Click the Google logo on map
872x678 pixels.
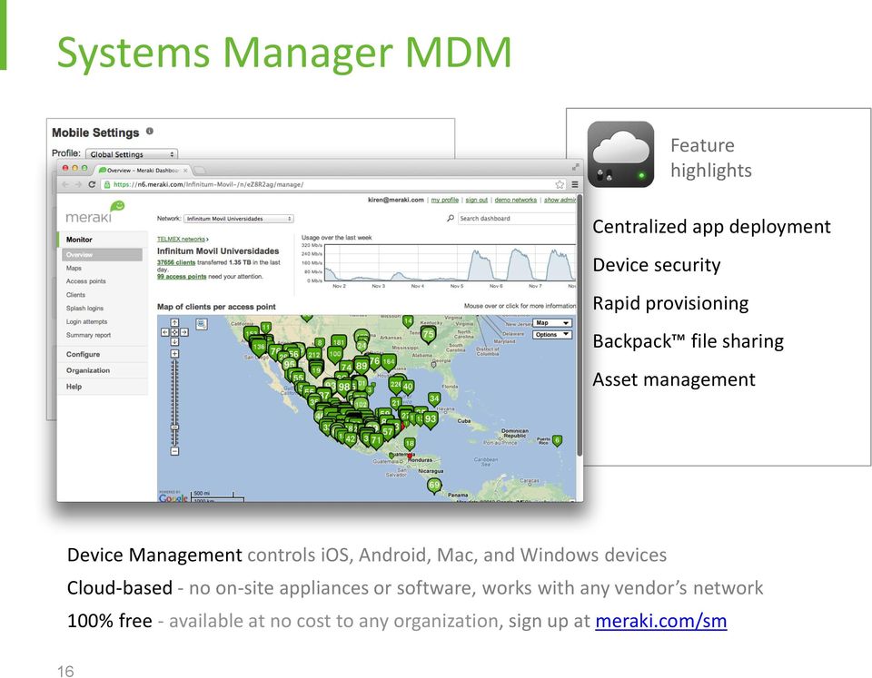pos(173,498)
